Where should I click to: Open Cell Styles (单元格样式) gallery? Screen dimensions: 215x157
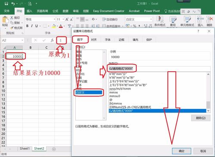187,21
